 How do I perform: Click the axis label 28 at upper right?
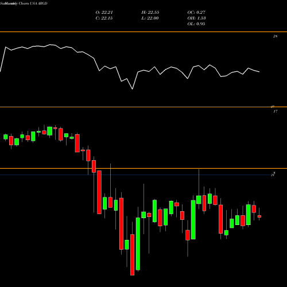click(x=275, y=36)
